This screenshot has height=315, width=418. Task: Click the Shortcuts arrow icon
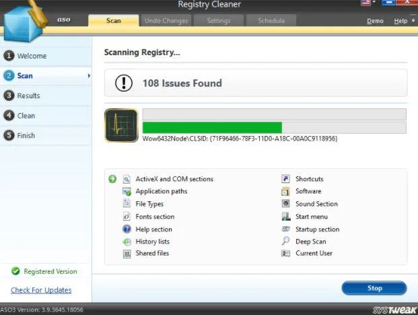click(285, 178)
